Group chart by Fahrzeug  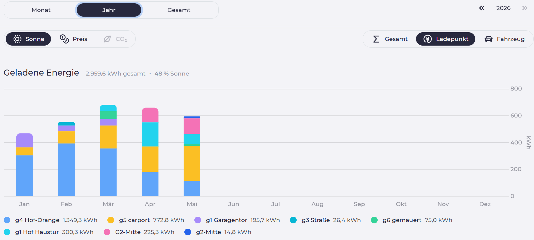point(504,39)
